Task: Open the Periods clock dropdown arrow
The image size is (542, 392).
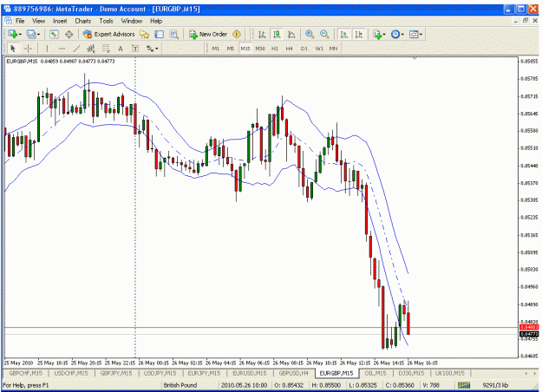Action: (402, 34)
